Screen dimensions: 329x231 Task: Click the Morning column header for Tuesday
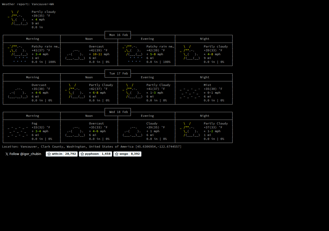coord(32,77)
